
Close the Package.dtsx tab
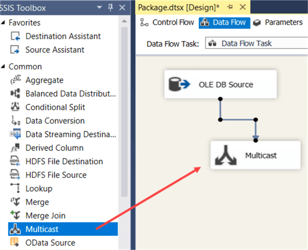(243, 7)
